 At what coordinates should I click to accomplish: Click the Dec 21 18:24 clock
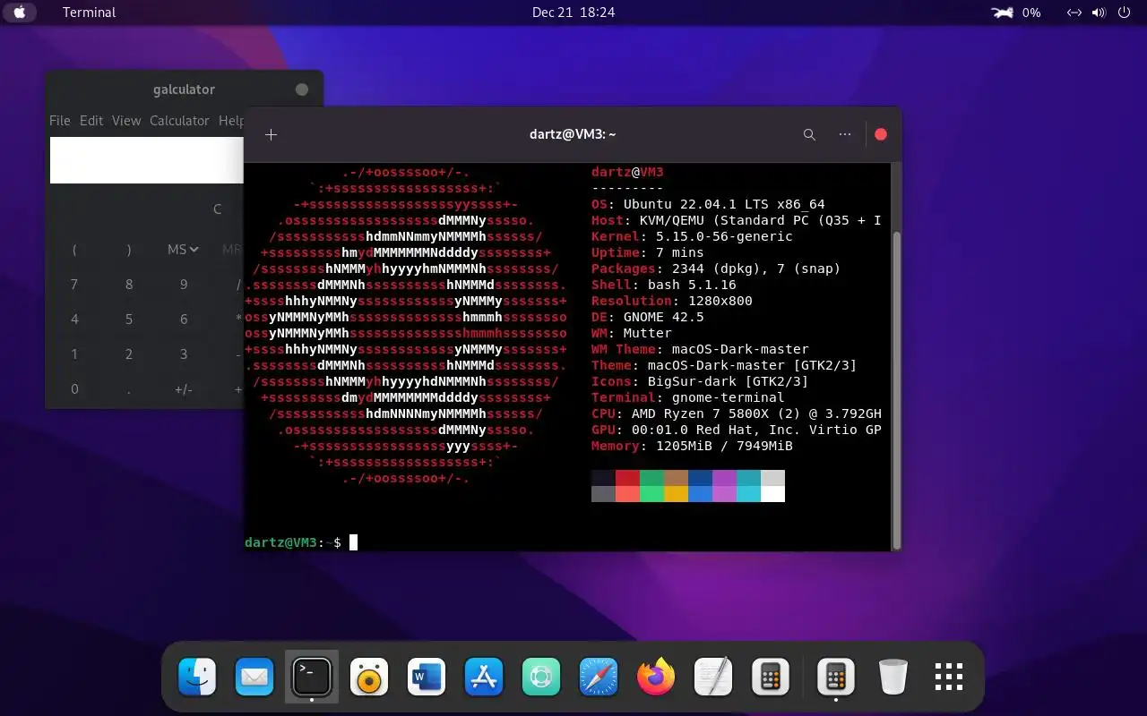[x=573, y=13]
